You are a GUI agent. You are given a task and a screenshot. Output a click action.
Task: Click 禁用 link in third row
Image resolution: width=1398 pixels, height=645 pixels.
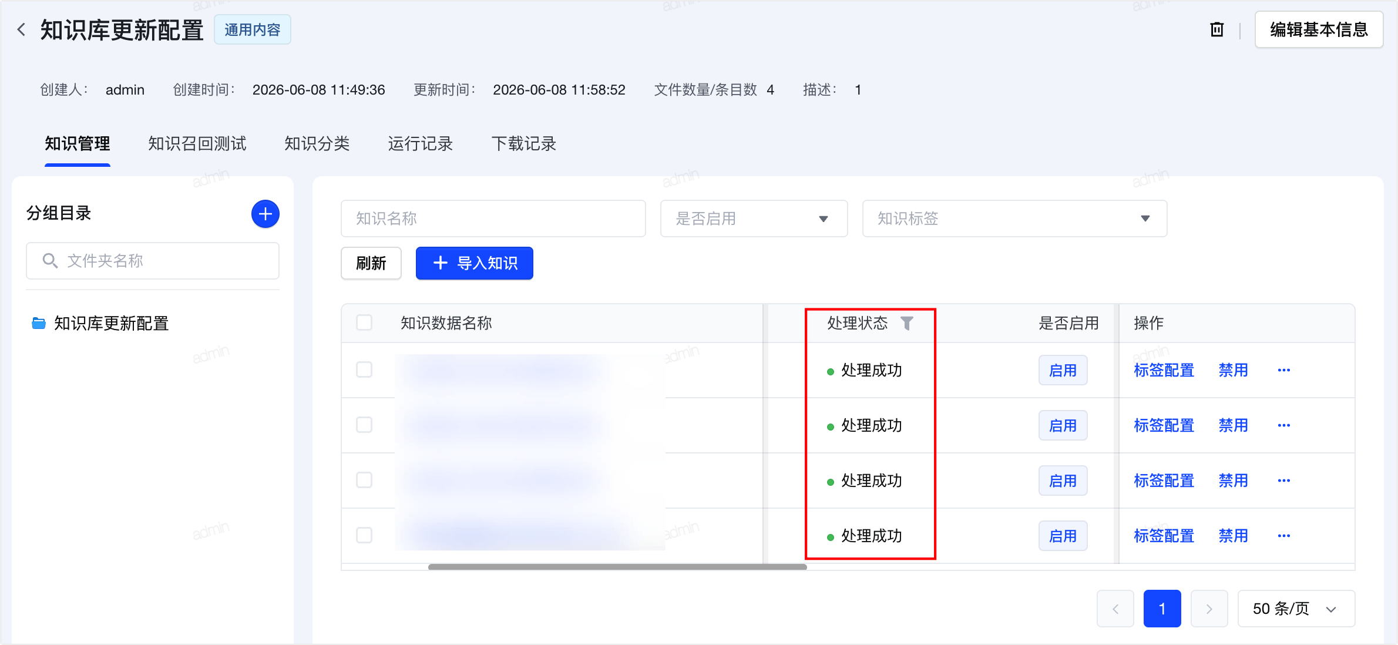[1234, 481]
